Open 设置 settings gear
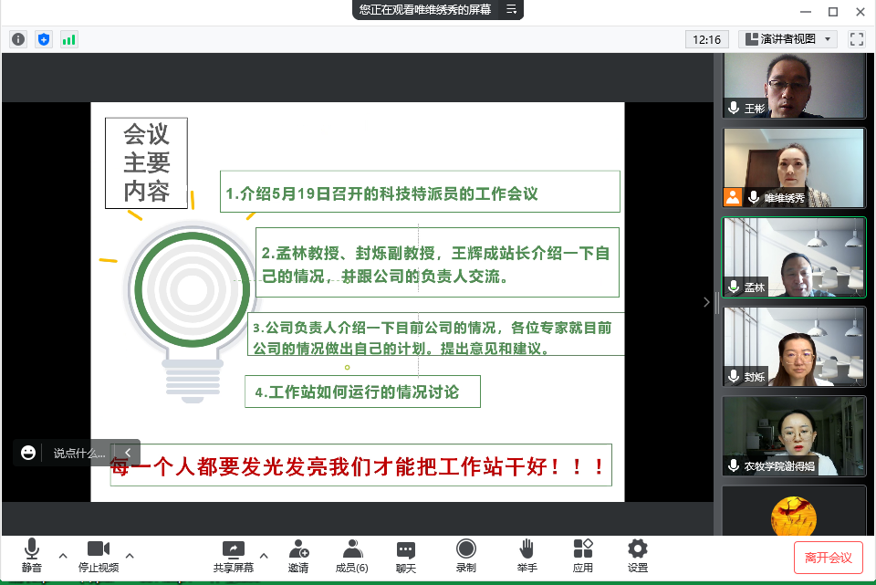 click(638, 556)
